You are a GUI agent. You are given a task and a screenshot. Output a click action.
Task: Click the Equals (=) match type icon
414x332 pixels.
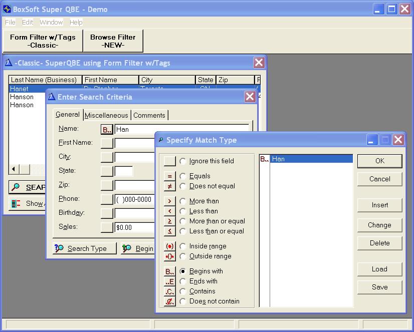click(170, 176)
